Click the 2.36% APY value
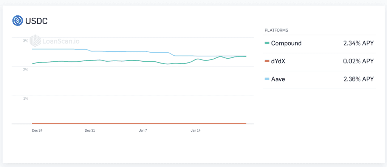Screen dimensions: 387x167 (358, 79)
